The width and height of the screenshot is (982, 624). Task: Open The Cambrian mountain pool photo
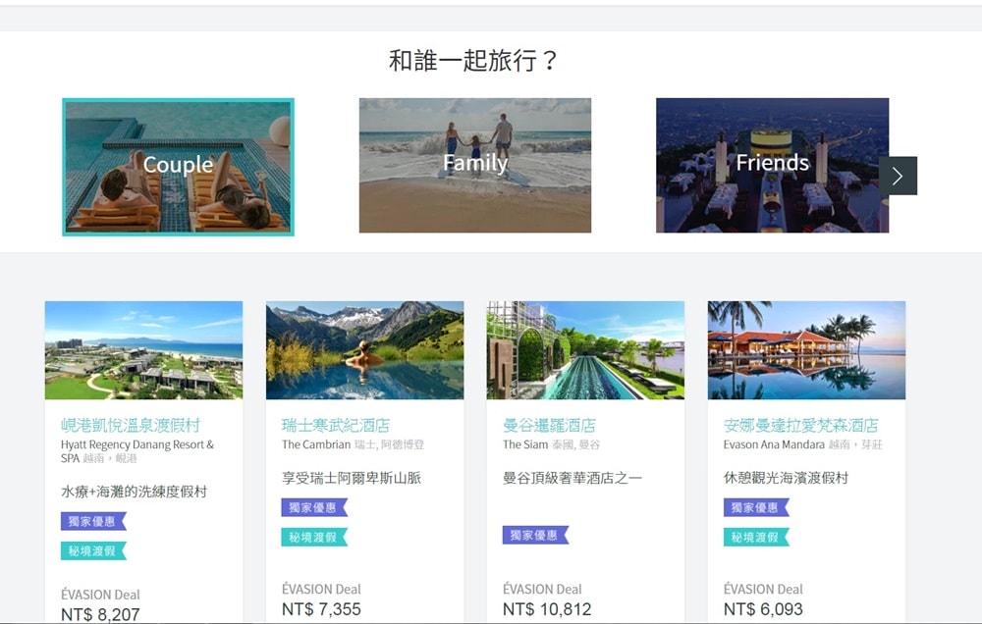(x=364, y=350)
